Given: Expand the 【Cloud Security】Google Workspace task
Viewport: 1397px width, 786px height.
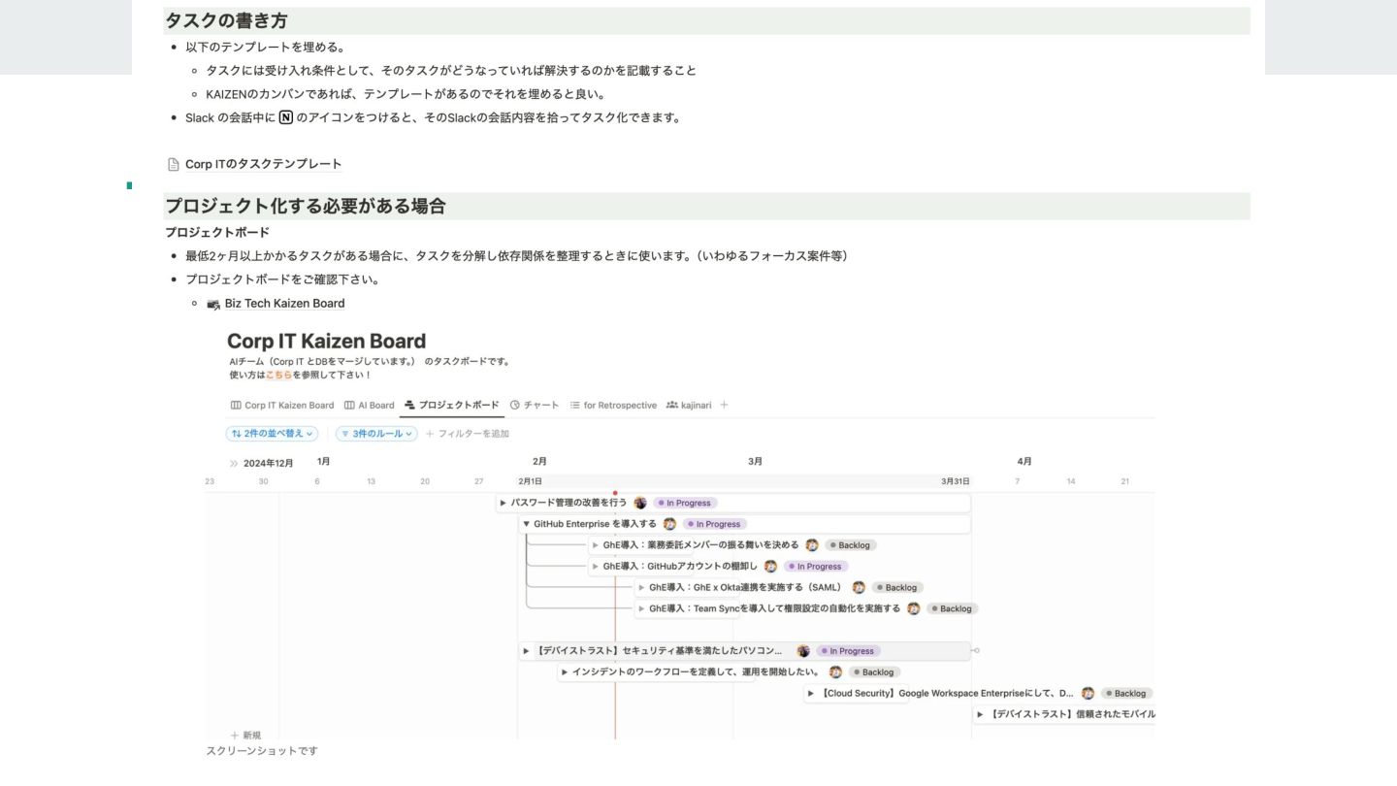Looking at the screenshot, I should (813, 693).
